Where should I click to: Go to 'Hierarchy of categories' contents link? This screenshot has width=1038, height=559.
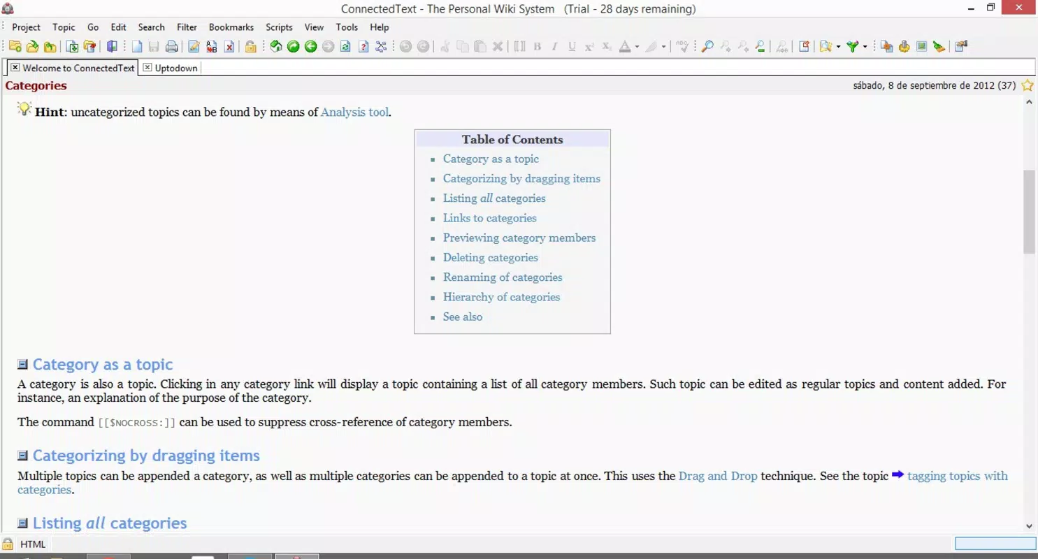point(502,297)
